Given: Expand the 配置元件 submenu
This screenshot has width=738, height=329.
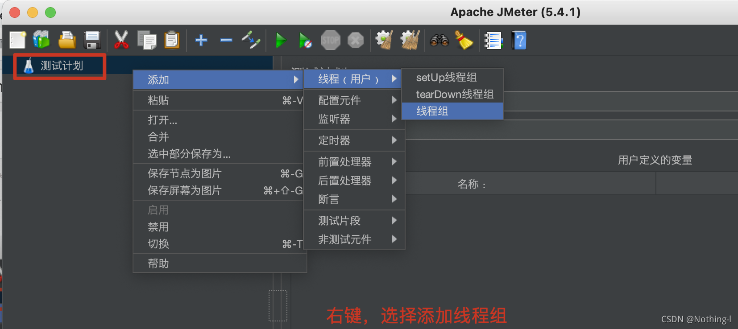Looking at the screenshot, I should coord(354,100).
